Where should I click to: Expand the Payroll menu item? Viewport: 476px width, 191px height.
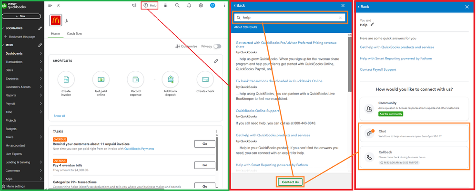pos(23,104)
